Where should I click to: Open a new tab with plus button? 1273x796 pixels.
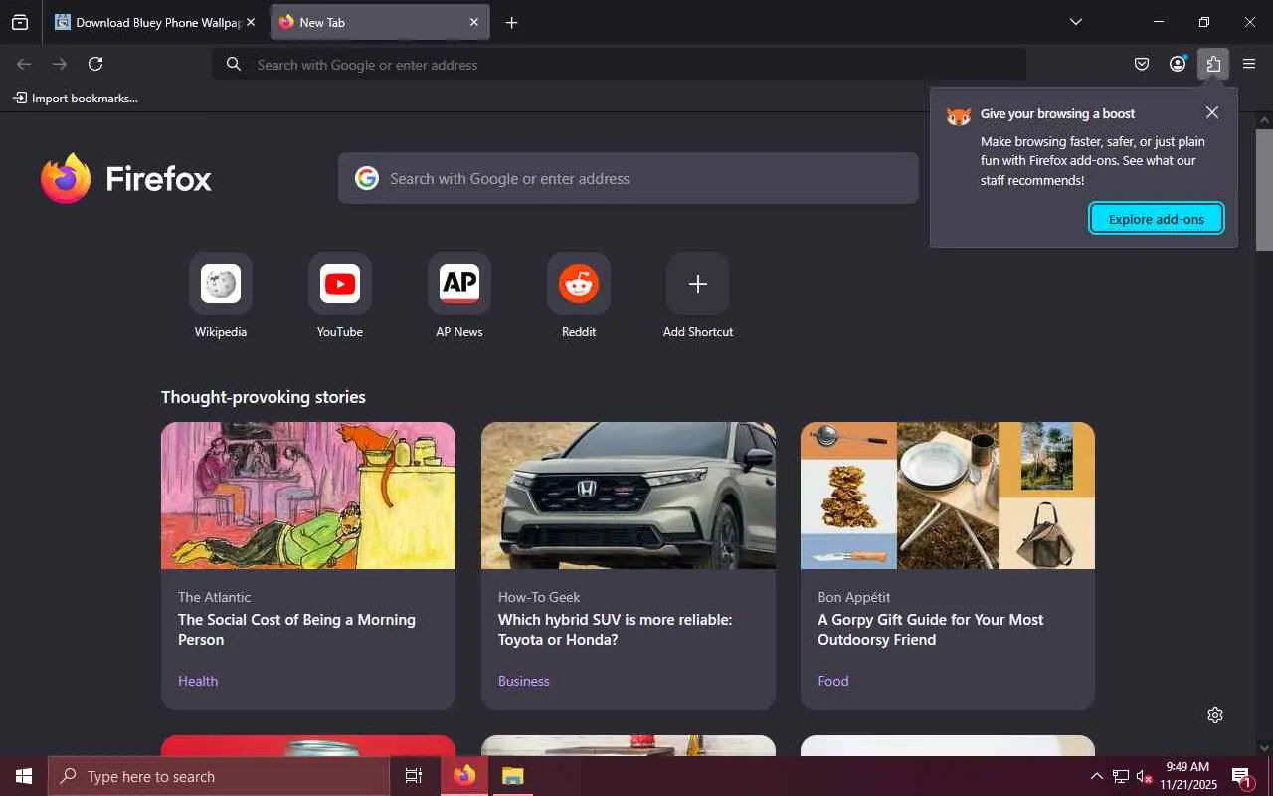(511, 22)
